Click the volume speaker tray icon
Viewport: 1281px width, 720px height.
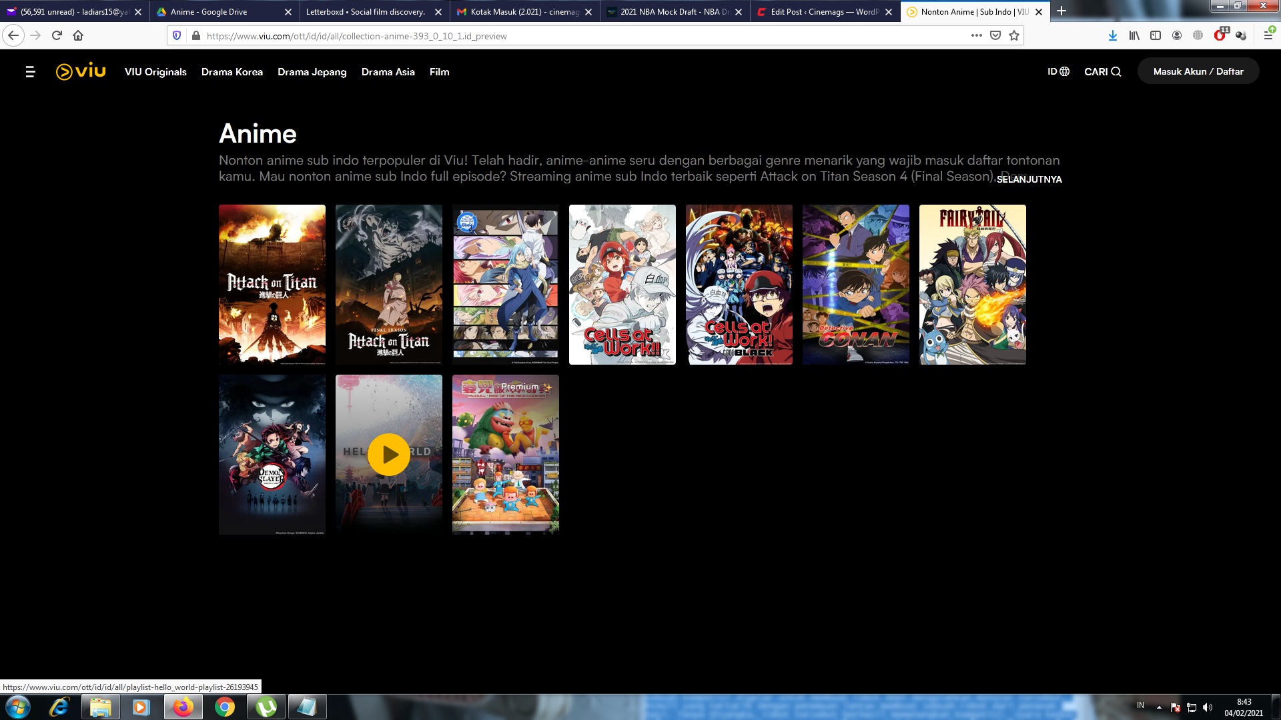(x=1208, y=707)
